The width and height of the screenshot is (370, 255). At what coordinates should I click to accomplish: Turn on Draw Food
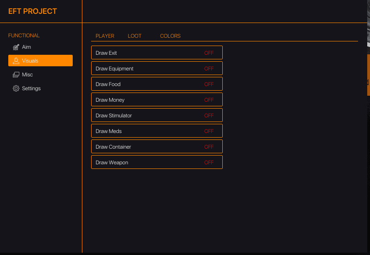pyautogui.click(x=209, y=84)
